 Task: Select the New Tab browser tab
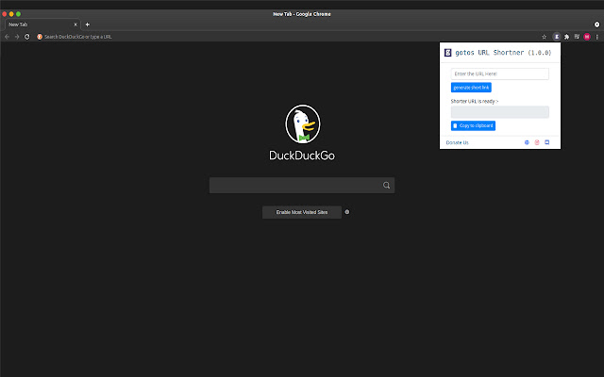click(x=42, y=25)
